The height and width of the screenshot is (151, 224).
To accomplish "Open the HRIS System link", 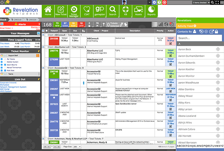I will coord(6,91).
